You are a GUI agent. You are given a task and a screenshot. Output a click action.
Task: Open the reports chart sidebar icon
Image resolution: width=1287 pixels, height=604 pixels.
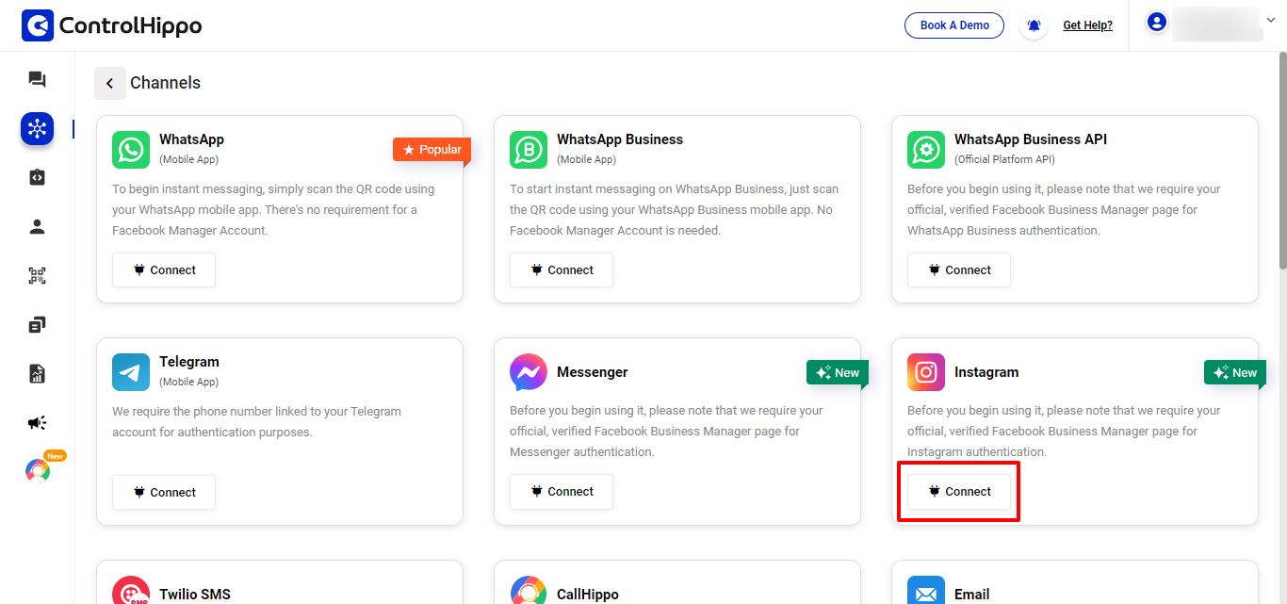pos(37,373)
